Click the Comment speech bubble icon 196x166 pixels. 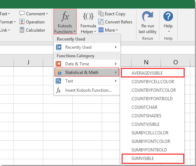[22, 14]
